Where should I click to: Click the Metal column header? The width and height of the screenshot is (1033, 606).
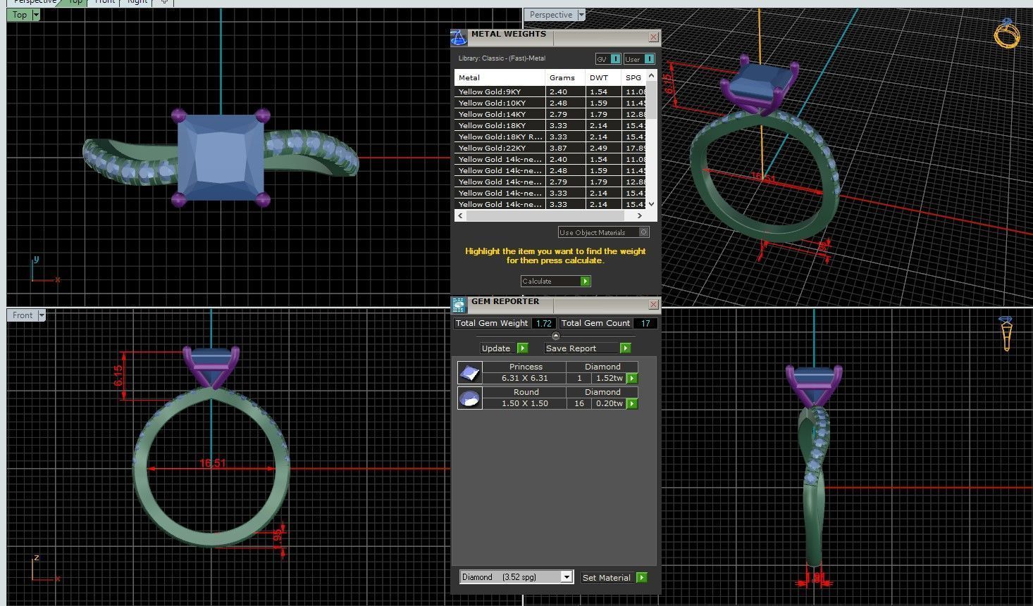pos(500,77)
